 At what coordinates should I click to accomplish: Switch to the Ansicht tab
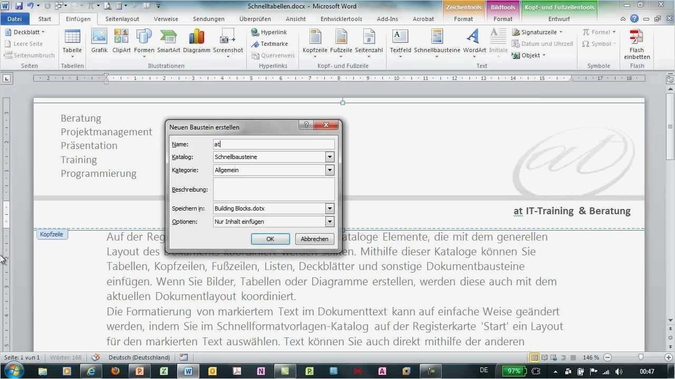pos(296,19)
